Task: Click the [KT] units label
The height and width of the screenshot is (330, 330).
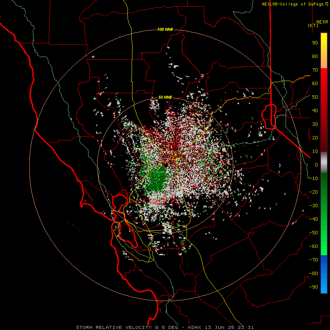Action: pyautogui.click(x=313, y=25)
